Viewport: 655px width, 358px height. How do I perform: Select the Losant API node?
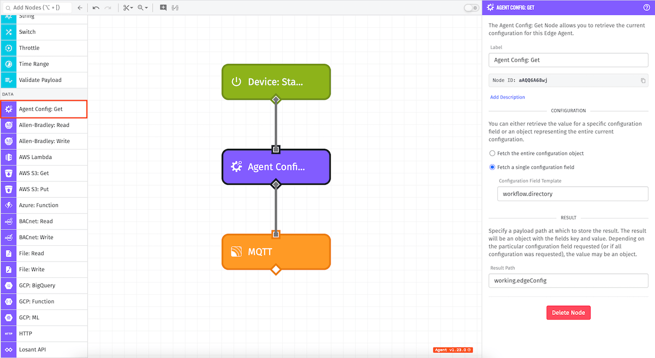click(44, 349)
